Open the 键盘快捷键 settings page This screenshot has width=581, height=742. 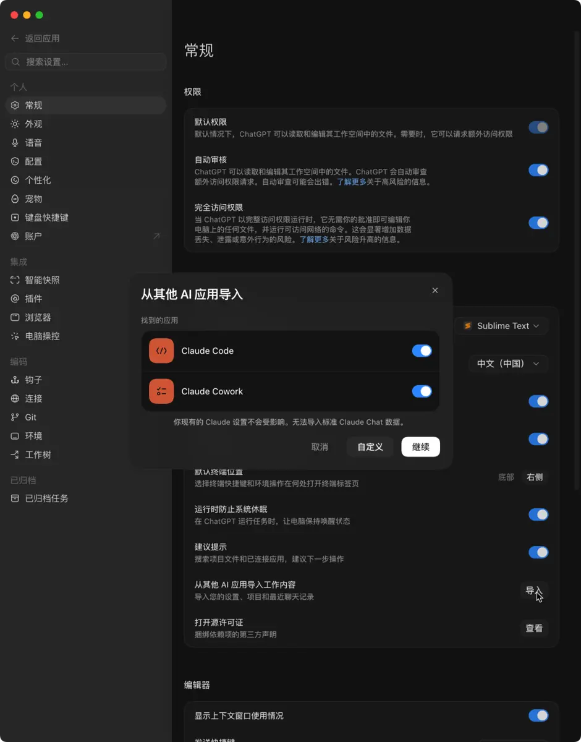pyautogui.click(x=86, y=218)
